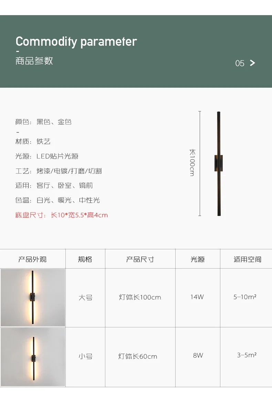The height and width of the screenshot is (413, 272).
Task: Select the 产品尺寸 column header
Action: coord(140,259)
